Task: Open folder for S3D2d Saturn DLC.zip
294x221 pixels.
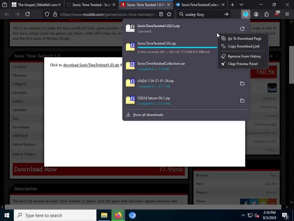Action: tap(242, 100)
